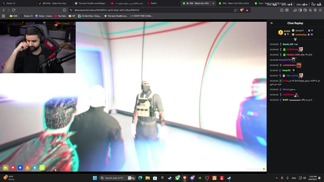Open the Leo AI sparkle icon
324x182 pixels.
[310, 10]
